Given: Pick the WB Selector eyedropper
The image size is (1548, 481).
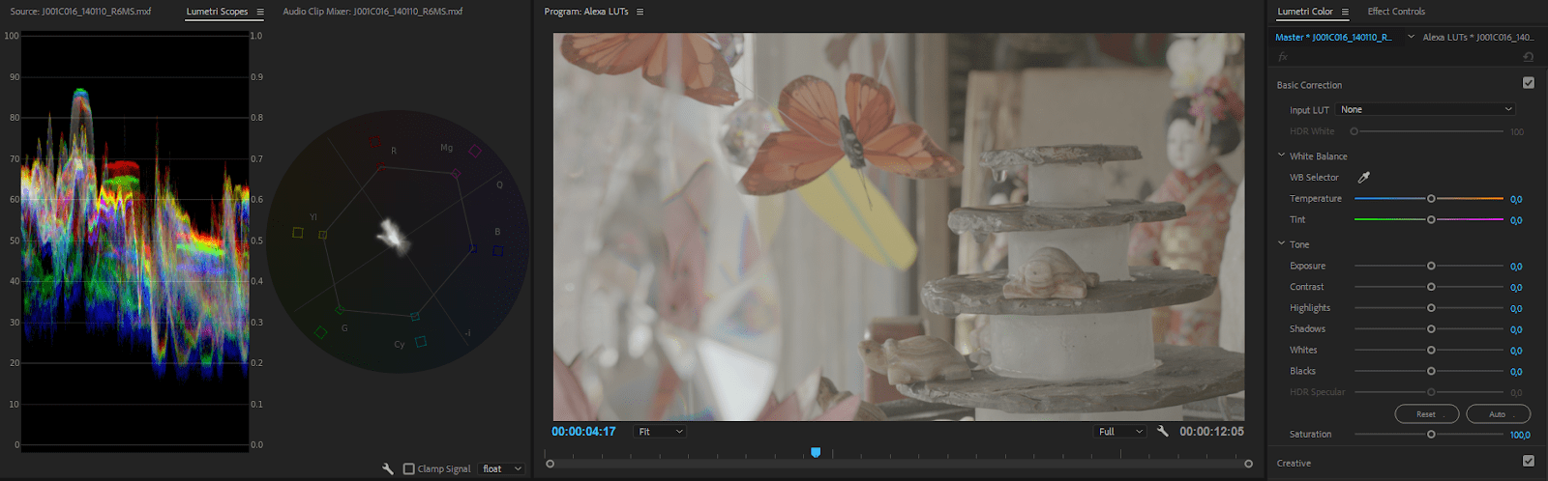Looking at the screenshot, I should point(1364,177).
